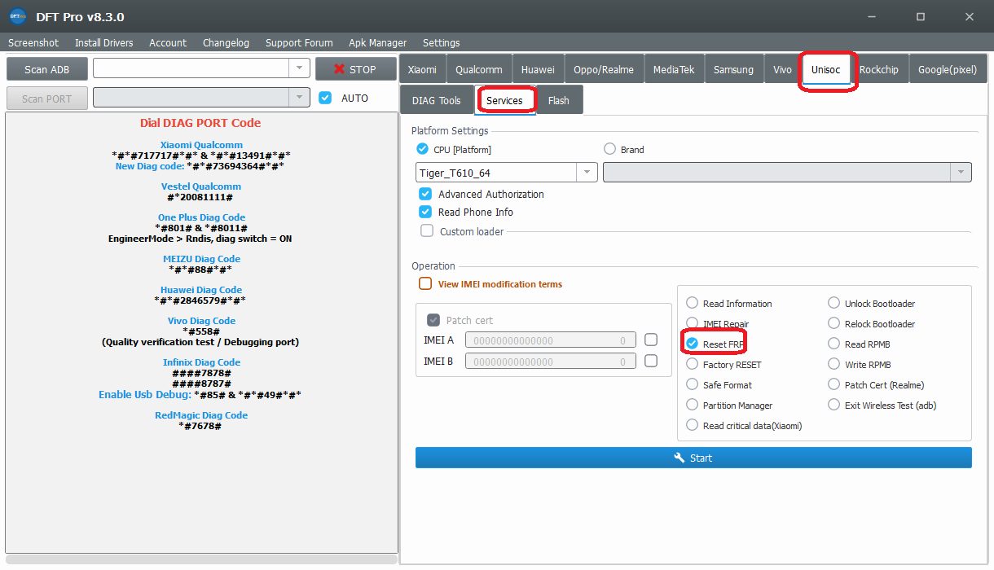The image size is (994, 570).
Task: Open Apk Manager menu
Action: (377, 42)
